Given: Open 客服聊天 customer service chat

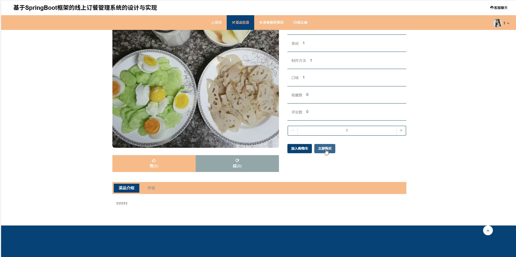Looking at the screenshot, I should pos(499,8).
